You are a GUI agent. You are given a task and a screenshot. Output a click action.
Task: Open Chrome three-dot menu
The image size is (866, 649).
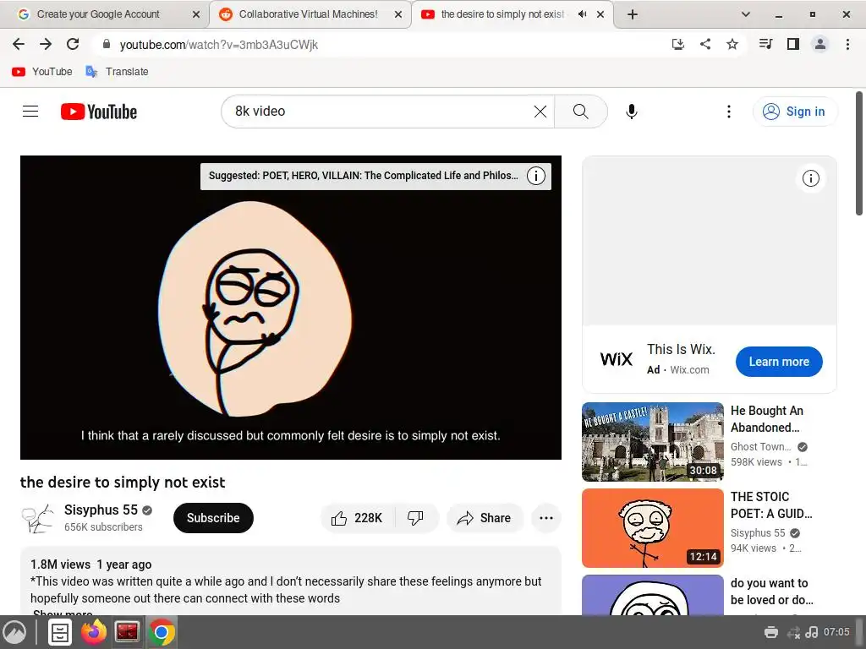tap(847, 44)
